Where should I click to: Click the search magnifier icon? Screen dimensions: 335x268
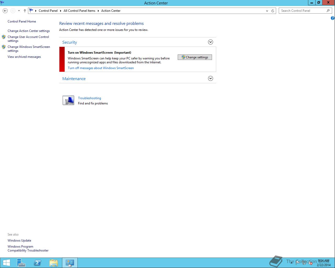point(328,11)
